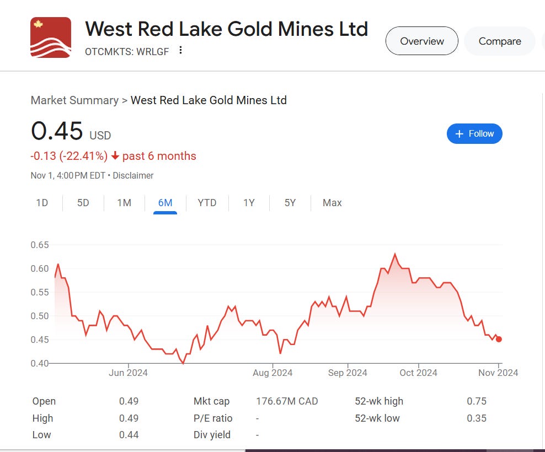
Task: Click the Nov 2024 axis label
Action: (x=498, y=373)
